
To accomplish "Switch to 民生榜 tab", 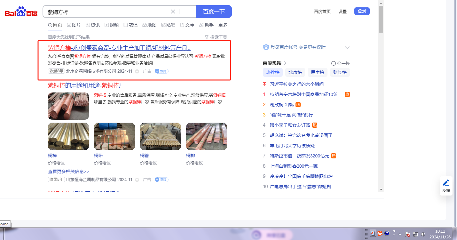I will [x=318, y=72].
